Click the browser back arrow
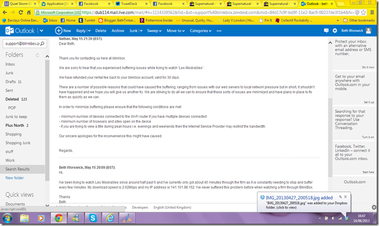The image size is (379, 226). click(x=5, y=12)
